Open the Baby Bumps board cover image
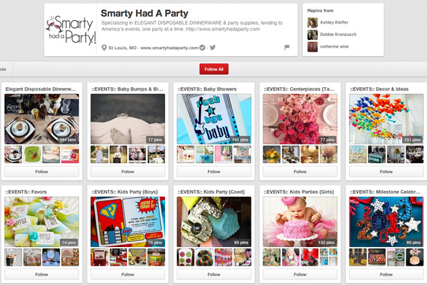427x285 pixels. click(x=128, y=118)
